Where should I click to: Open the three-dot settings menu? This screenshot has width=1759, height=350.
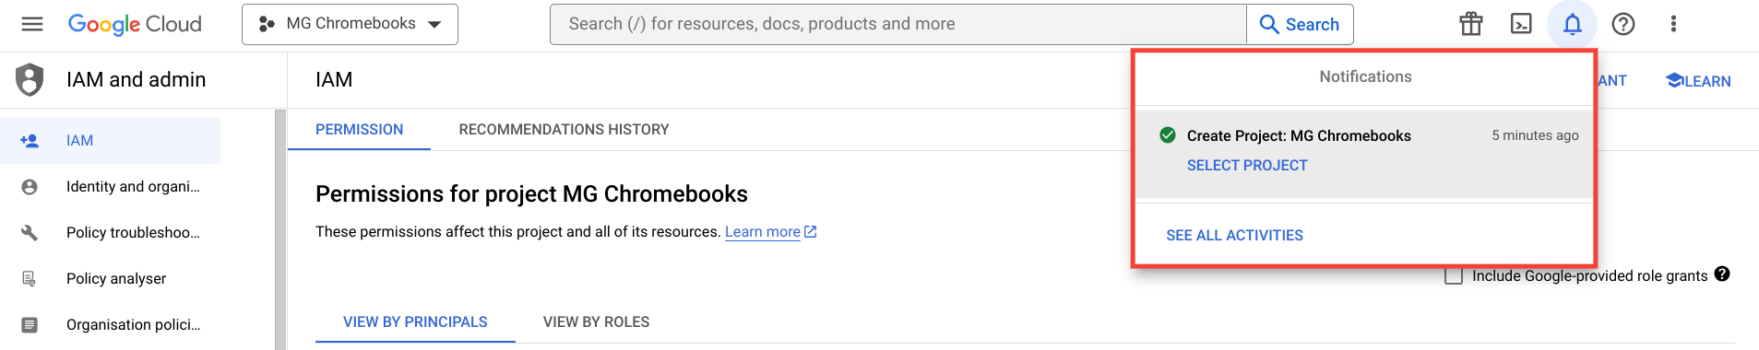click(1673, 24)
